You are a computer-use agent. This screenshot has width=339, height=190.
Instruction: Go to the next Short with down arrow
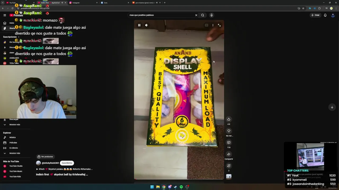(332, 107)
